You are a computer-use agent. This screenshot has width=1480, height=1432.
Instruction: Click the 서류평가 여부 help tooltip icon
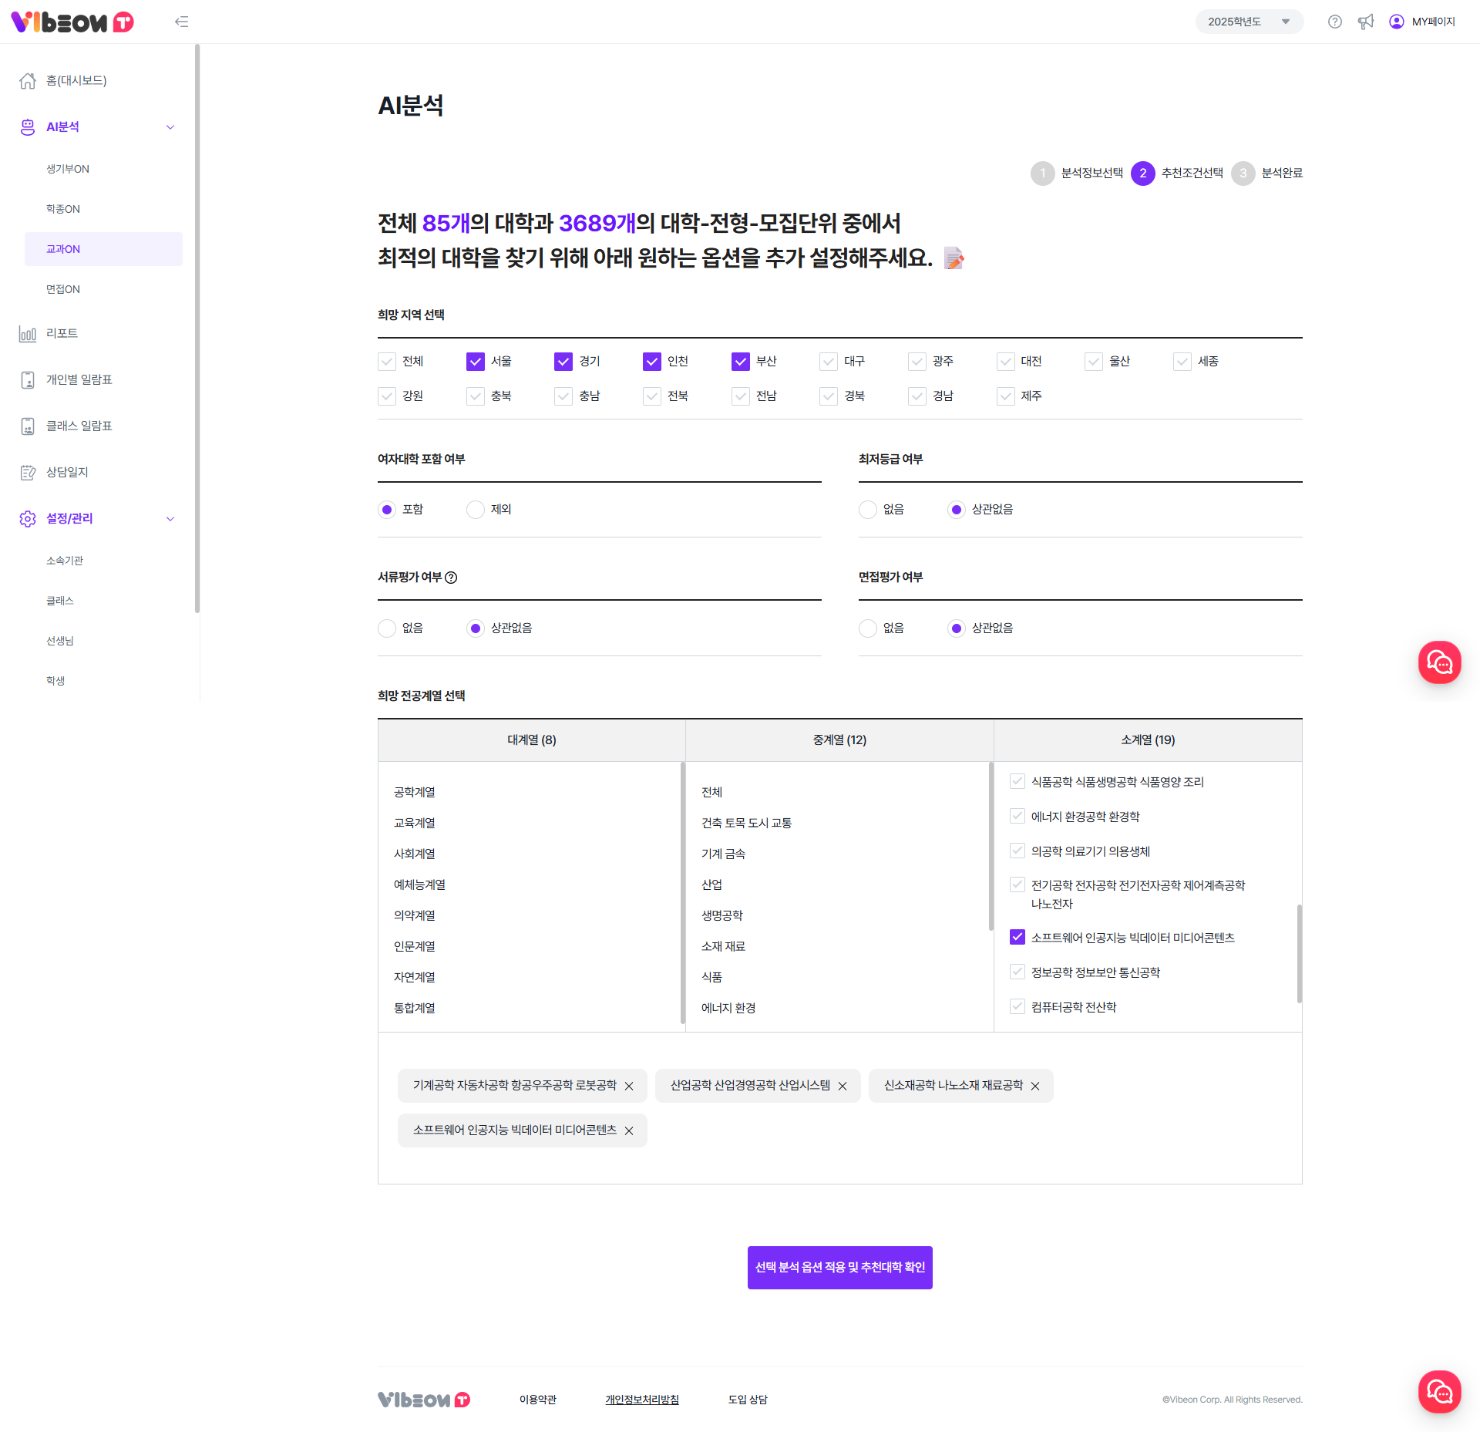pos(452,578)
